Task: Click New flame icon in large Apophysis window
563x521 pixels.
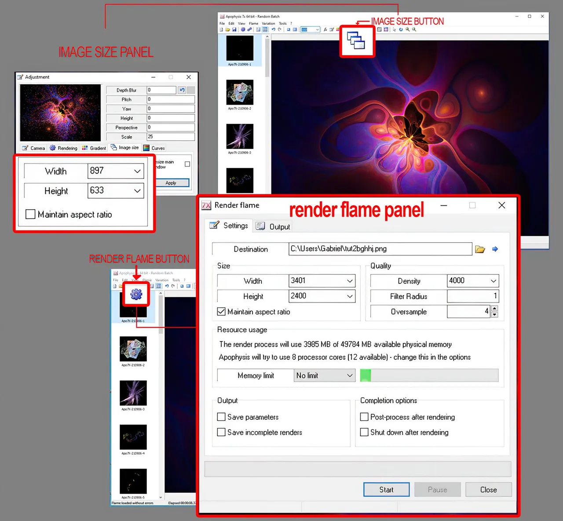Action: coord(221,29)
